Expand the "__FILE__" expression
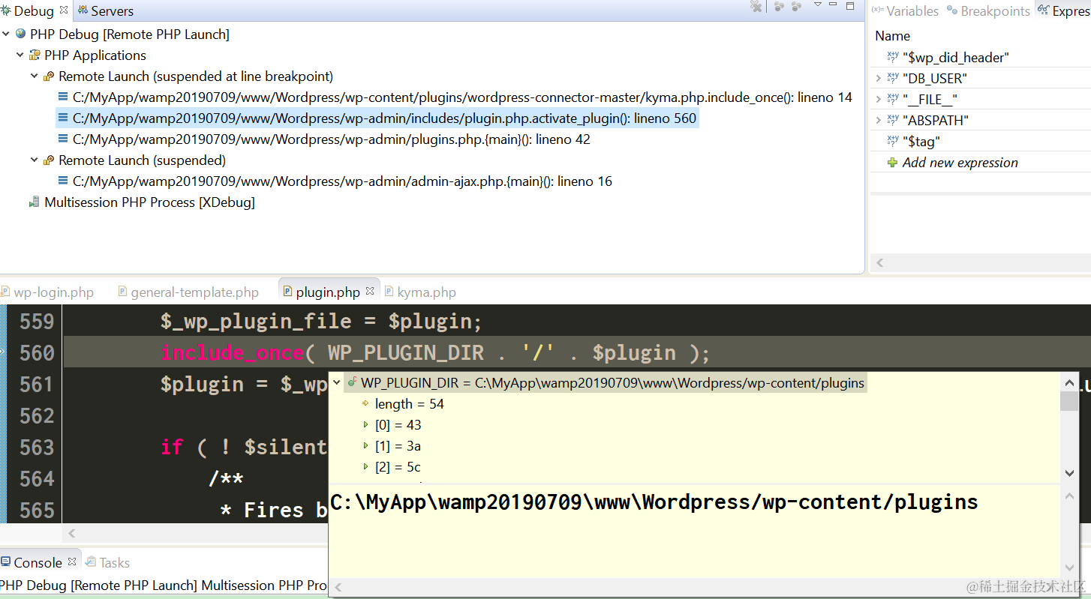 pyautogui.click(x=878, y=99)
